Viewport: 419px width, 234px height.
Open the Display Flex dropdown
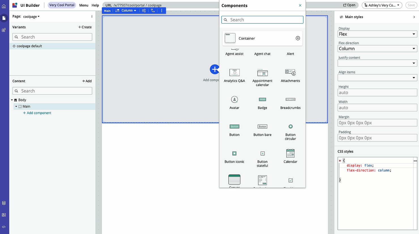coord(377,34)
